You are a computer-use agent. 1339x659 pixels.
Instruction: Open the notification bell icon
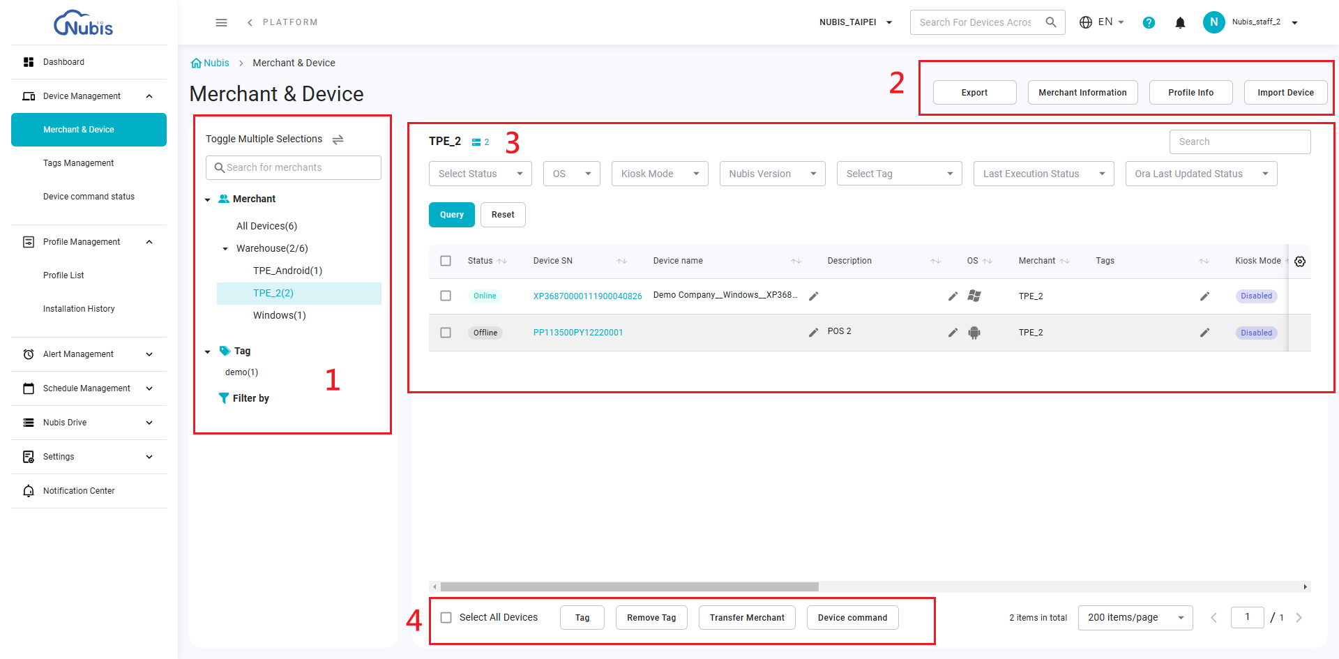(x=1180, y=22)
